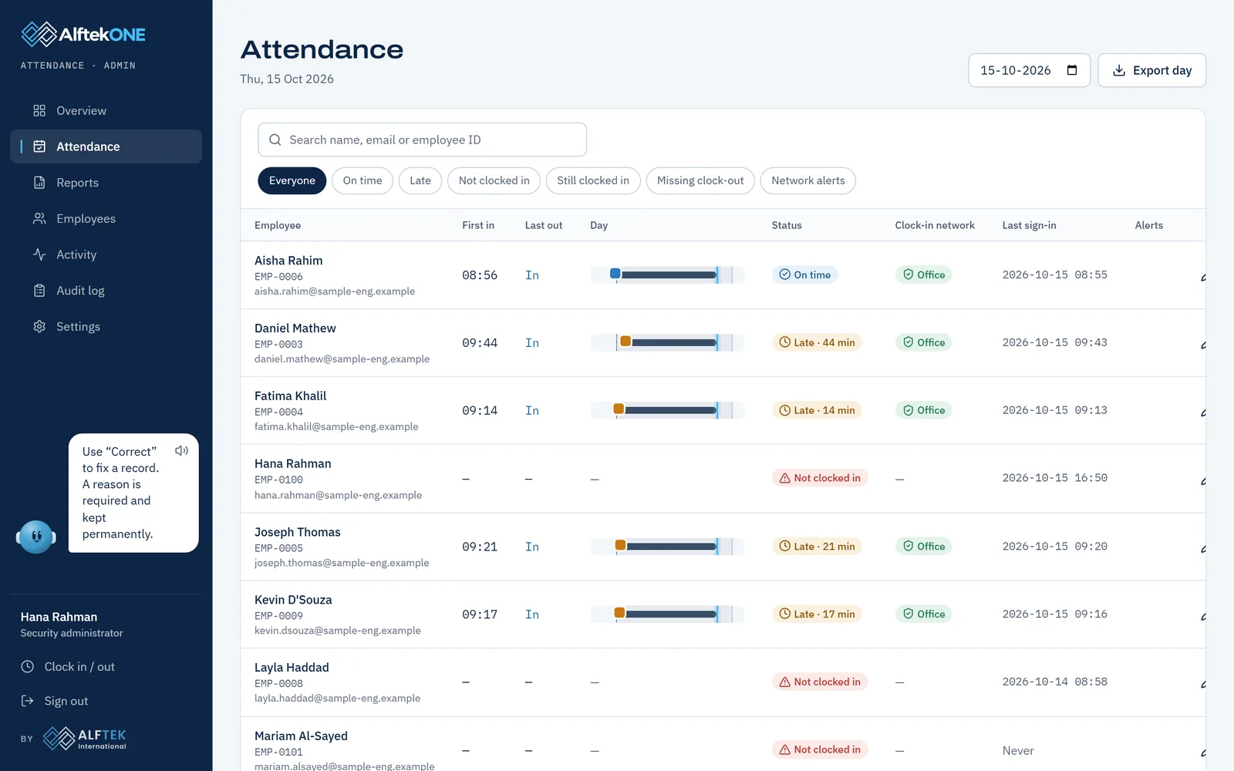The image size is (1234, 771).
Task: Click the edit icon for Aisha Rahim
Action: point(1203,276)
